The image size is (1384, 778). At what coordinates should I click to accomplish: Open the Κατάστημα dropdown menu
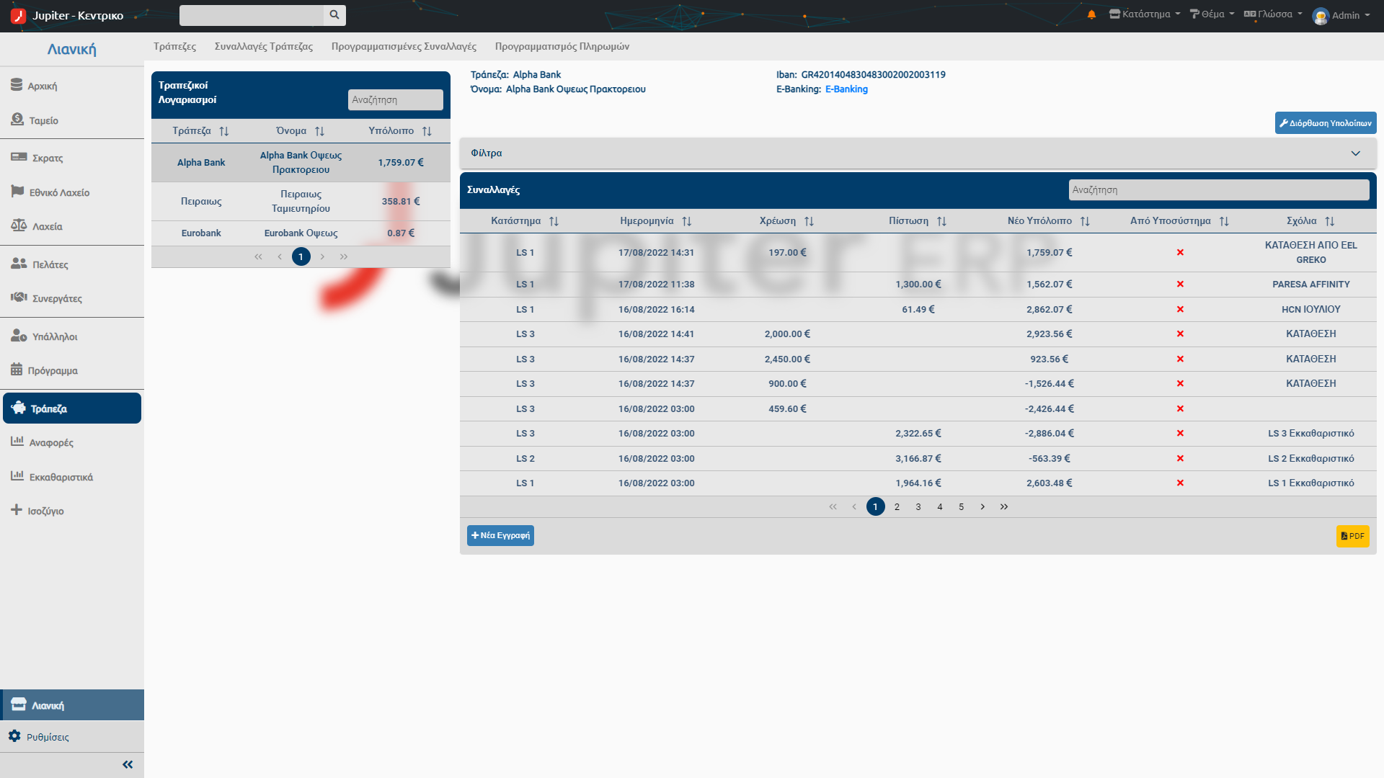pyautogui.click(x=1145, y=14)
